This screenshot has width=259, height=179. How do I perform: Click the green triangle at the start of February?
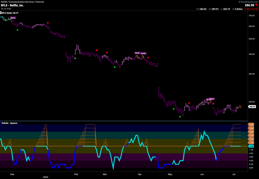pos(75,58)
